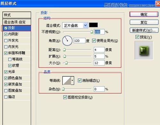Click the 大小 size slider handle
Viewport: 160px width, 125px height.
coord(66,63)
